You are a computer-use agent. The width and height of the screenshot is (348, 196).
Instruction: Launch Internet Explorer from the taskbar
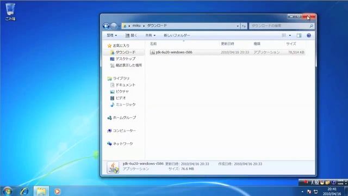(x=24, y=191)
